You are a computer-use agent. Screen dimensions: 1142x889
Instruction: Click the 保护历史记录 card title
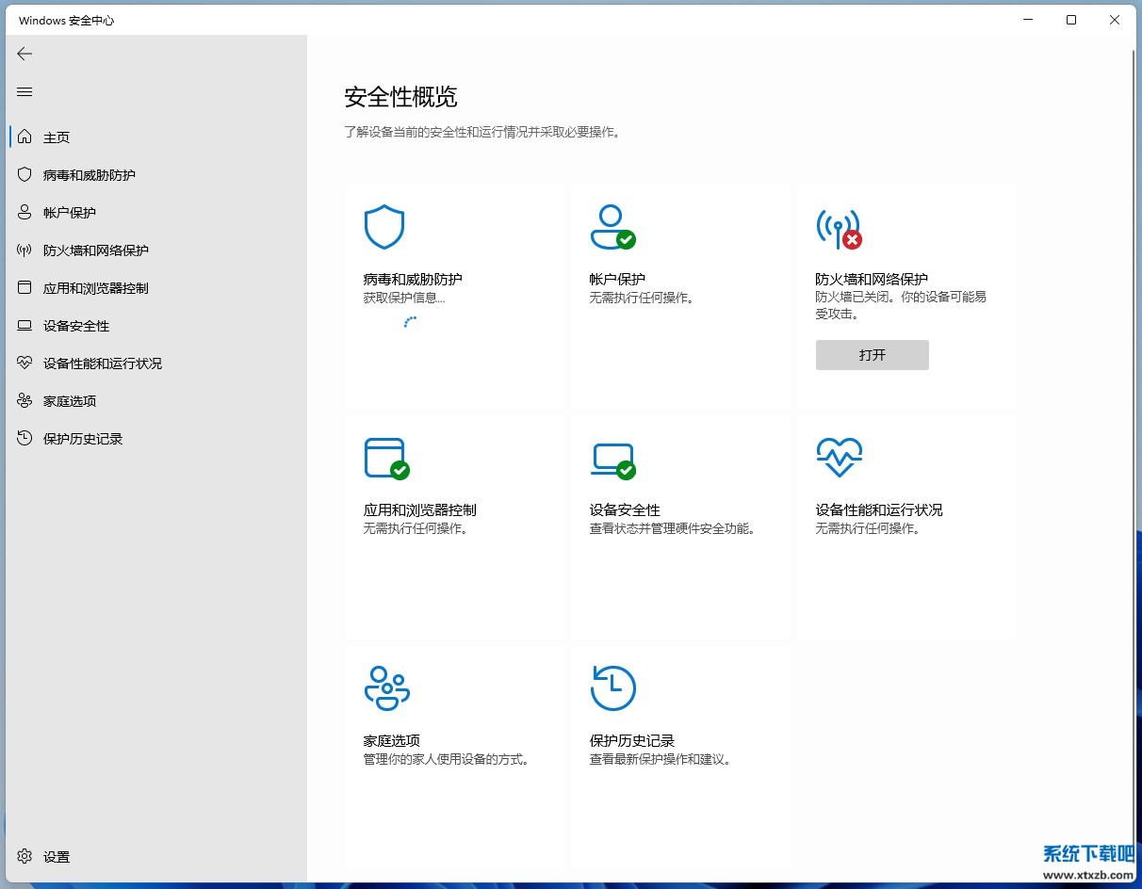click(632, 740)
